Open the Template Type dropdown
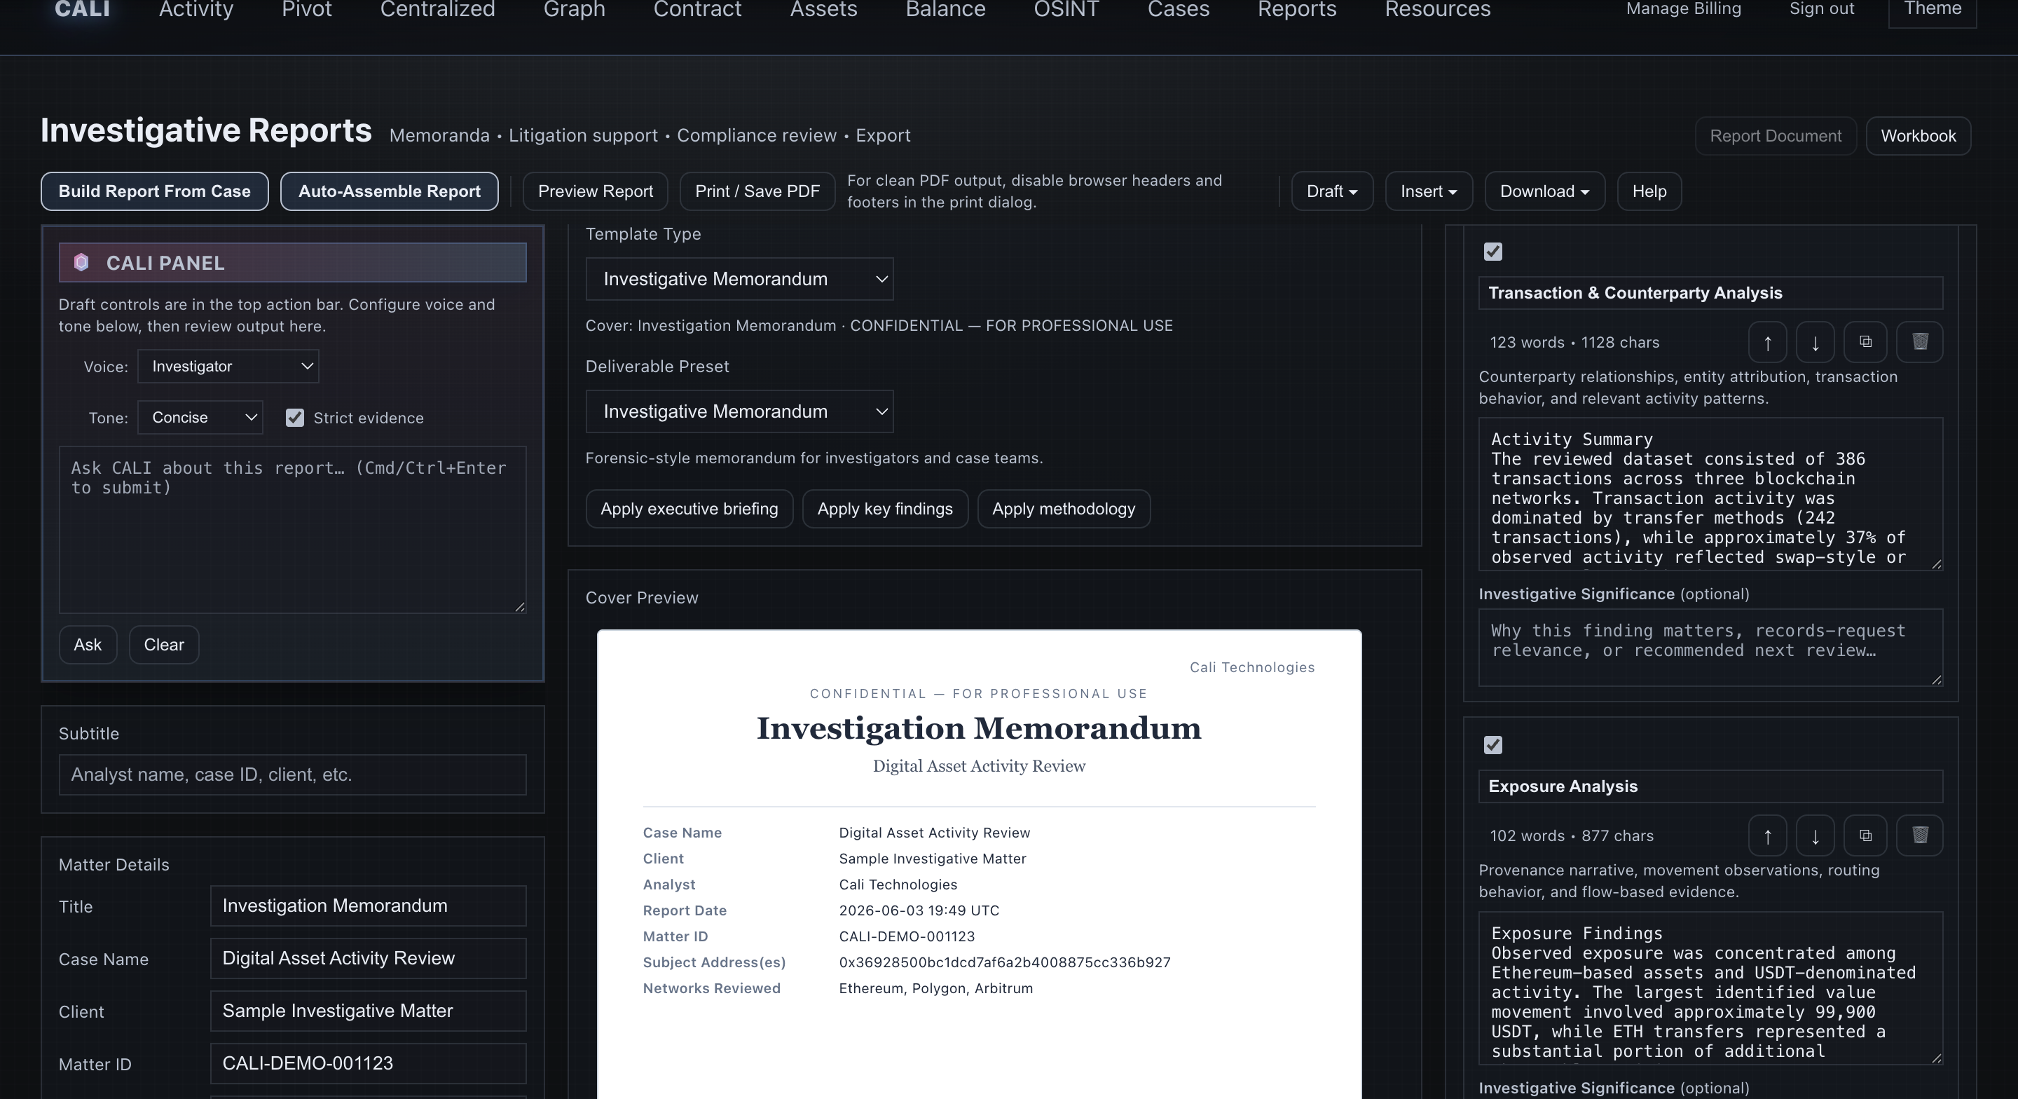The height and width of the screenshot is (1099, 2018). [x=739, y=279]
